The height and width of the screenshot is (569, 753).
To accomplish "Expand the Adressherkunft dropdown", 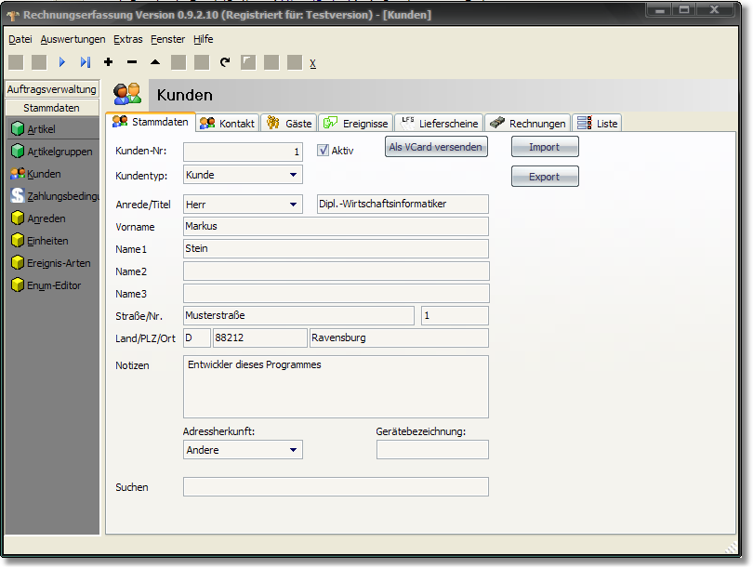I will (x=293, y=450).
